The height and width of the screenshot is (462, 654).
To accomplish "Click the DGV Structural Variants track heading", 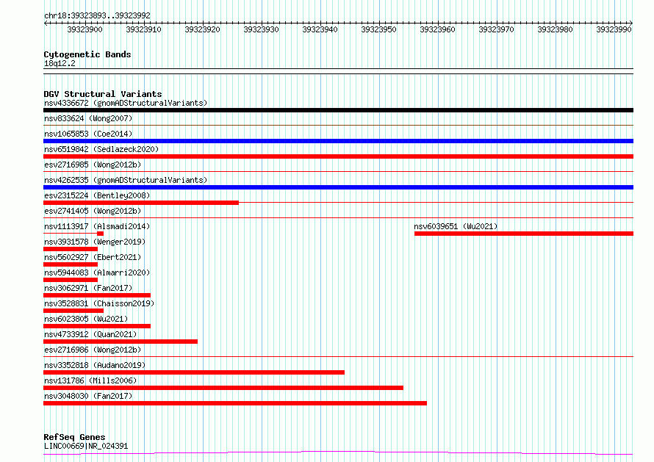I will [x=103, y=94].
